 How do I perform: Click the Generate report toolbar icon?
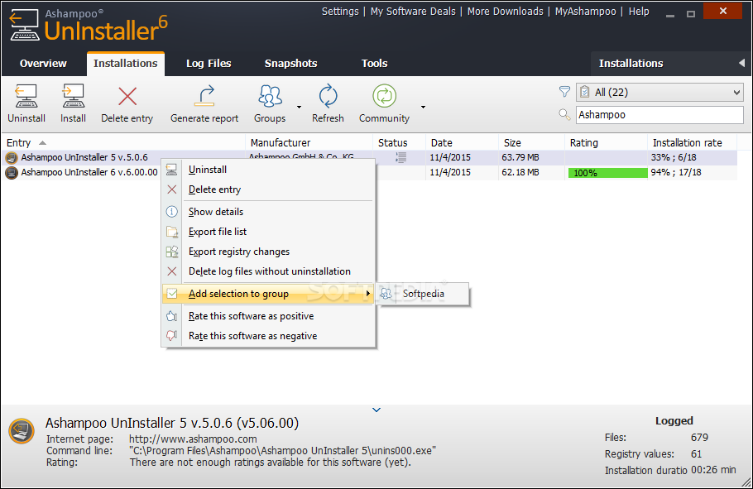click(x=204, y=96)
